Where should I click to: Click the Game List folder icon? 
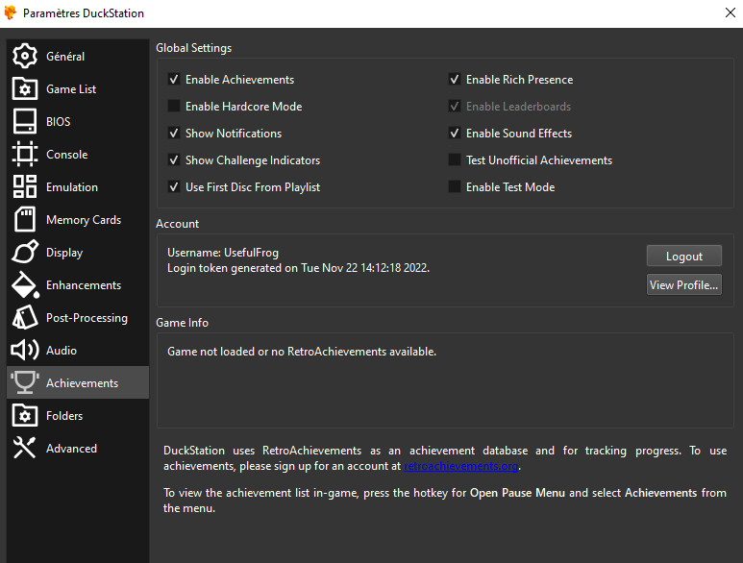pos(25,88)
